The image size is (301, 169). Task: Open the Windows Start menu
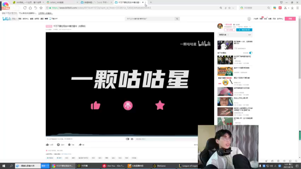pos(4,166)
